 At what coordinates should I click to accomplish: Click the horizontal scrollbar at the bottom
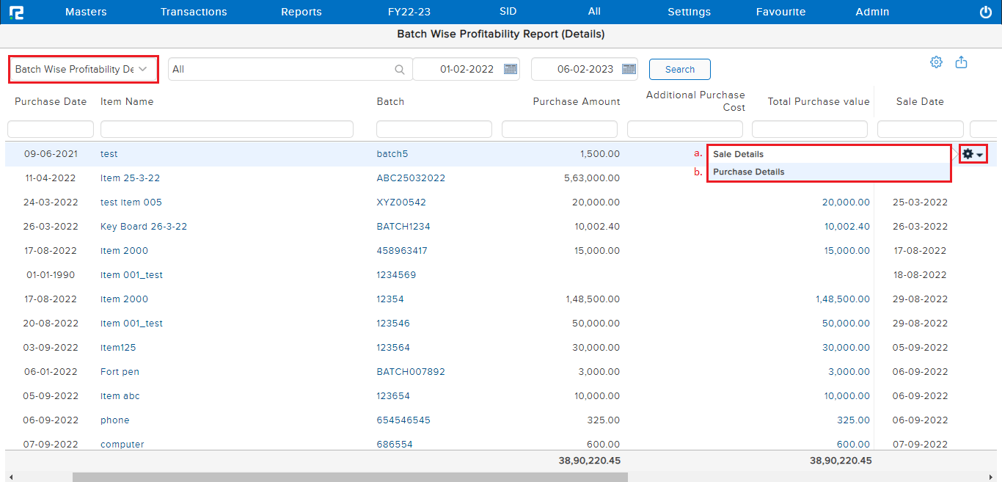350,477
